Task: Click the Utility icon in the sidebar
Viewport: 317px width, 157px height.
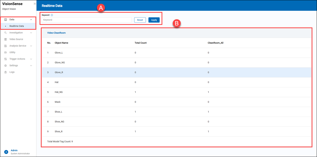Action: pyautogui.click(x=6, y=53)
